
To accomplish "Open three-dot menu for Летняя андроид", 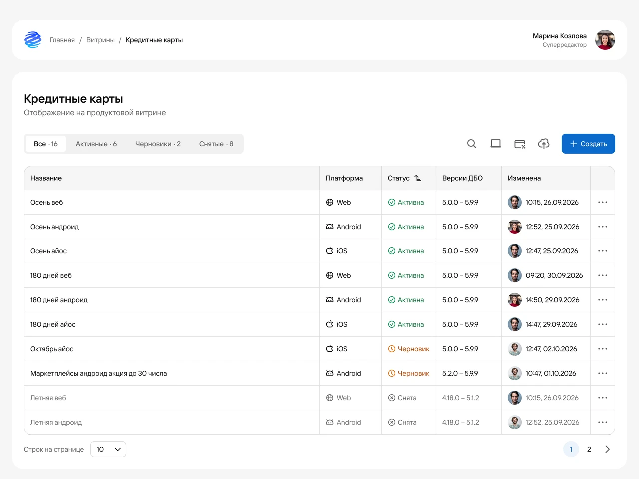I will point(603,422).
